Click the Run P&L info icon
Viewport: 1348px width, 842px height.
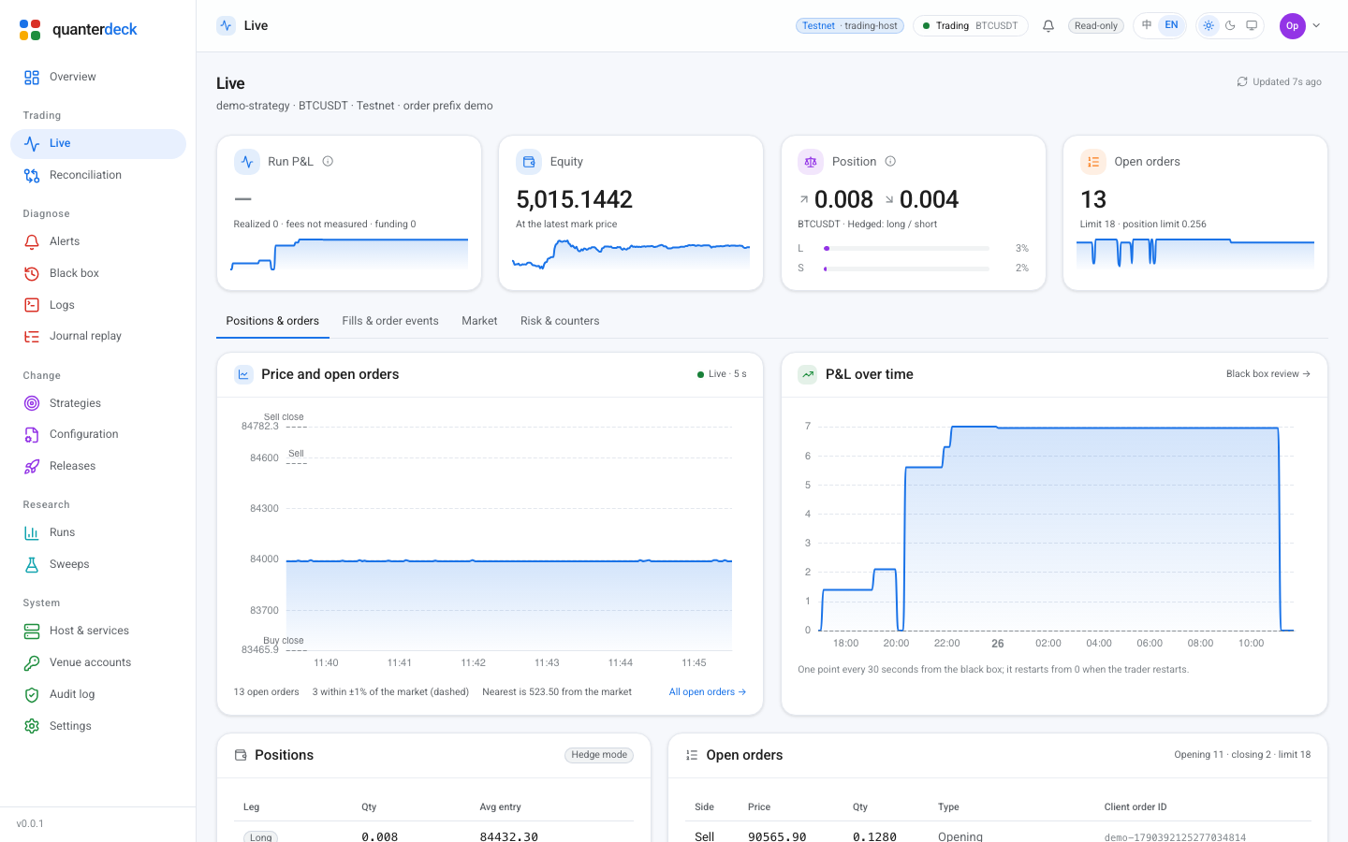click(328, 161)
